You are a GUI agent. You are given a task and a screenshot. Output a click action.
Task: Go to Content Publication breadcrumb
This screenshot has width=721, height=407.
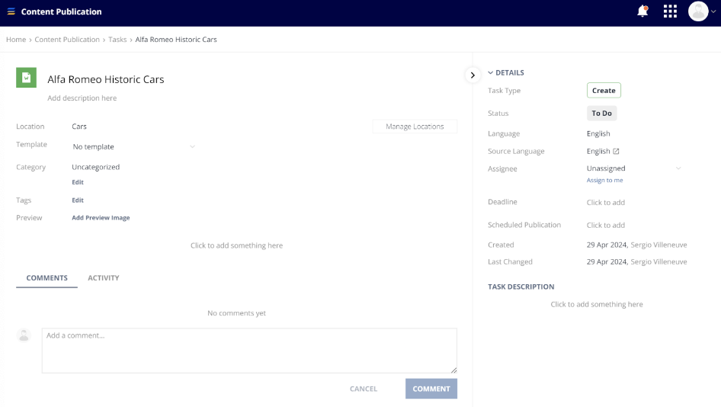coord(67,40)
